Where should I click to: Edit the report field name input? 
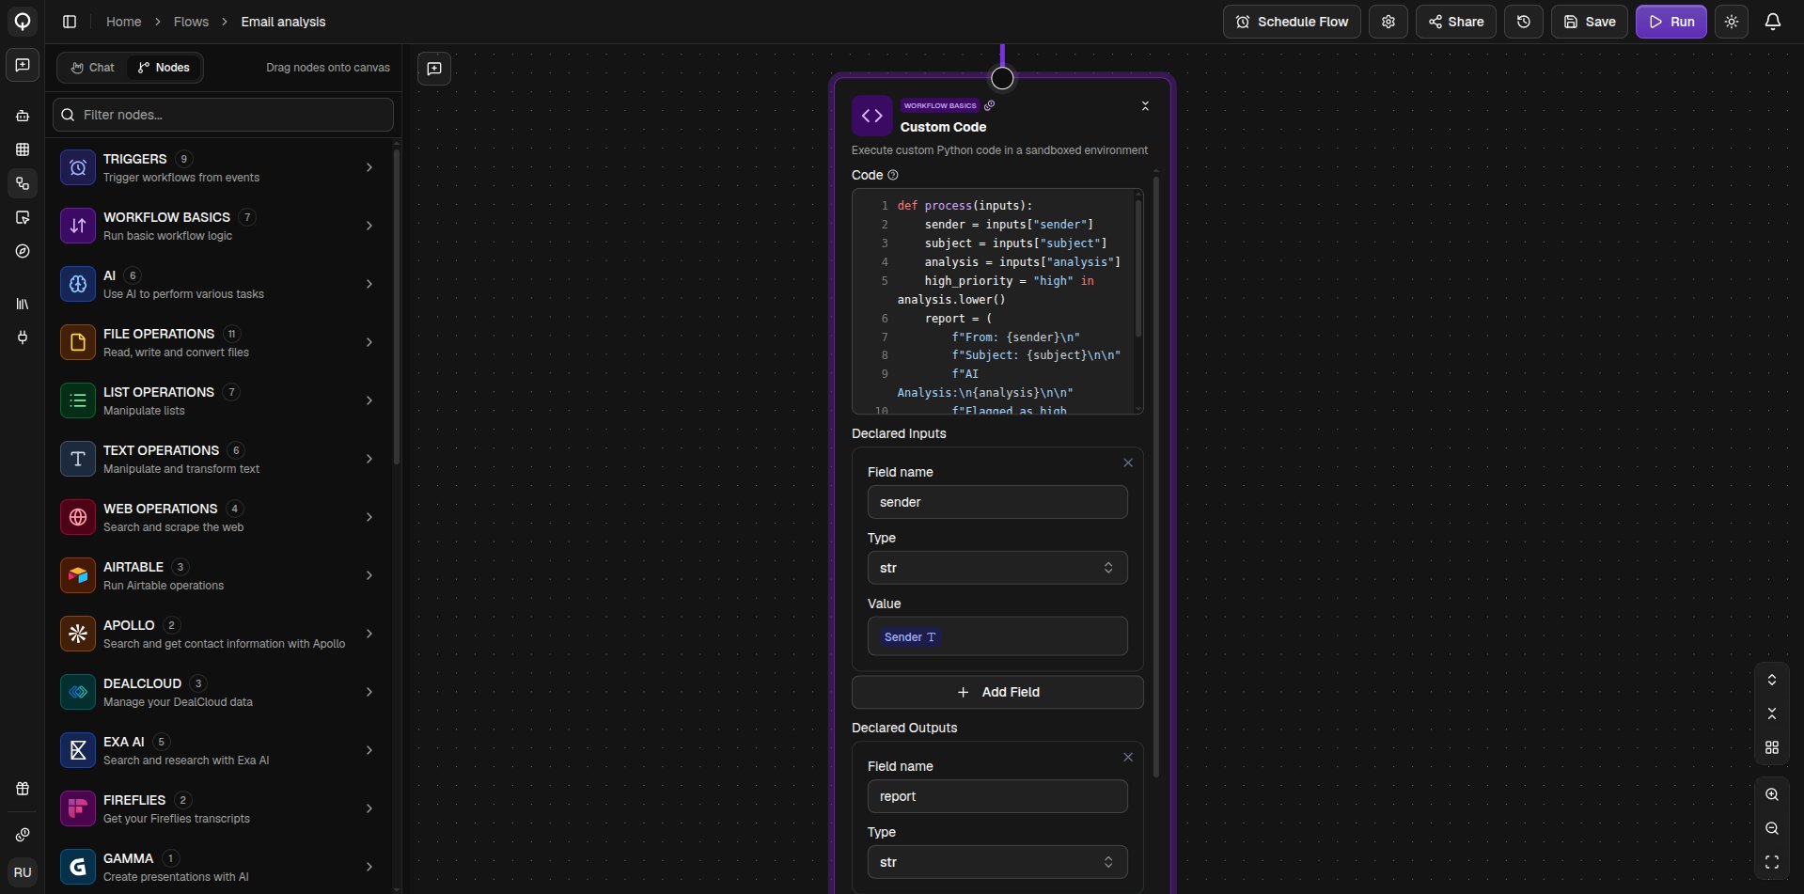997,796
